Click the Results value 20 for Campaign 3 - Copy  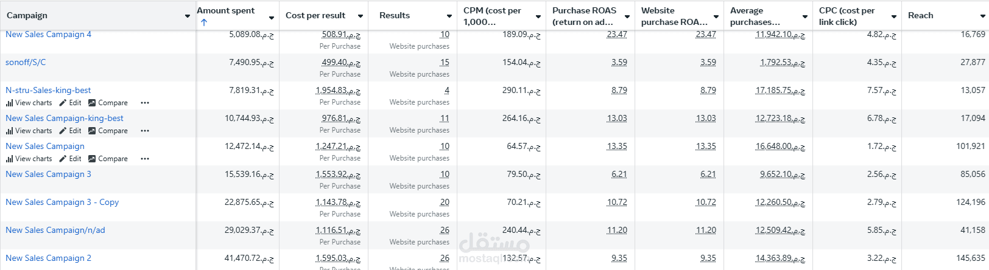point(445,202)
